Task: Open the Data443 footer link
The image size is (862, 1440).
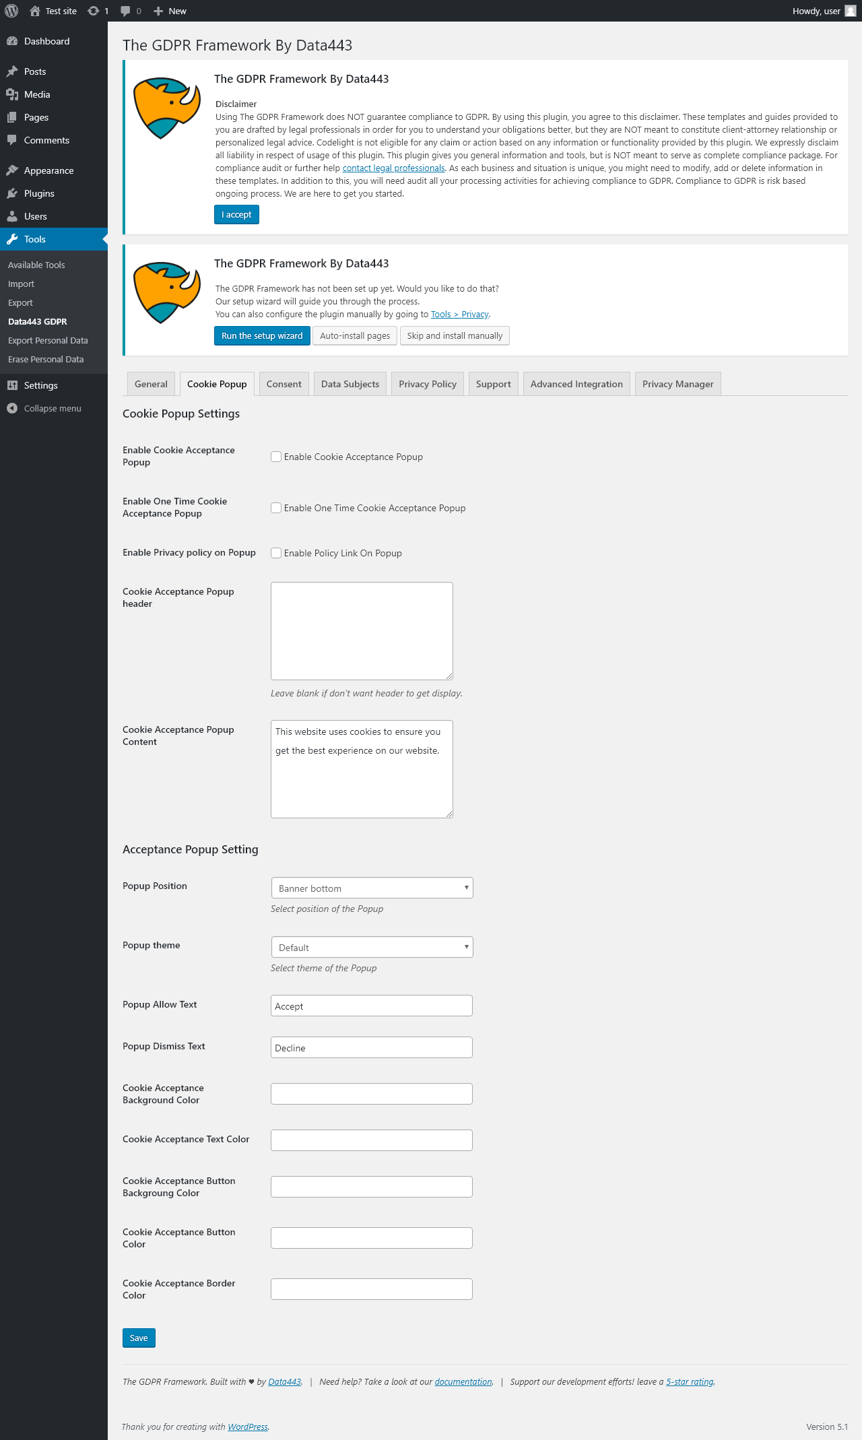Action: tap(284, 1381)
